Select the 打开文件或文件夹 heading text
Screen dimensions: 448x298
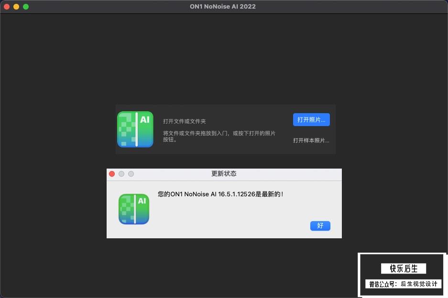(184, 121)
